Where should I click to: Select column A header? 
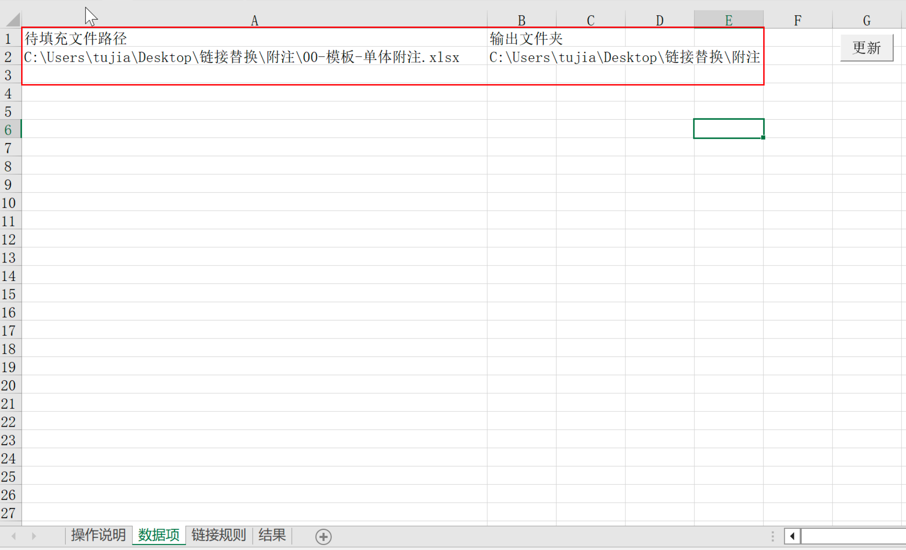tap(254, 20)
